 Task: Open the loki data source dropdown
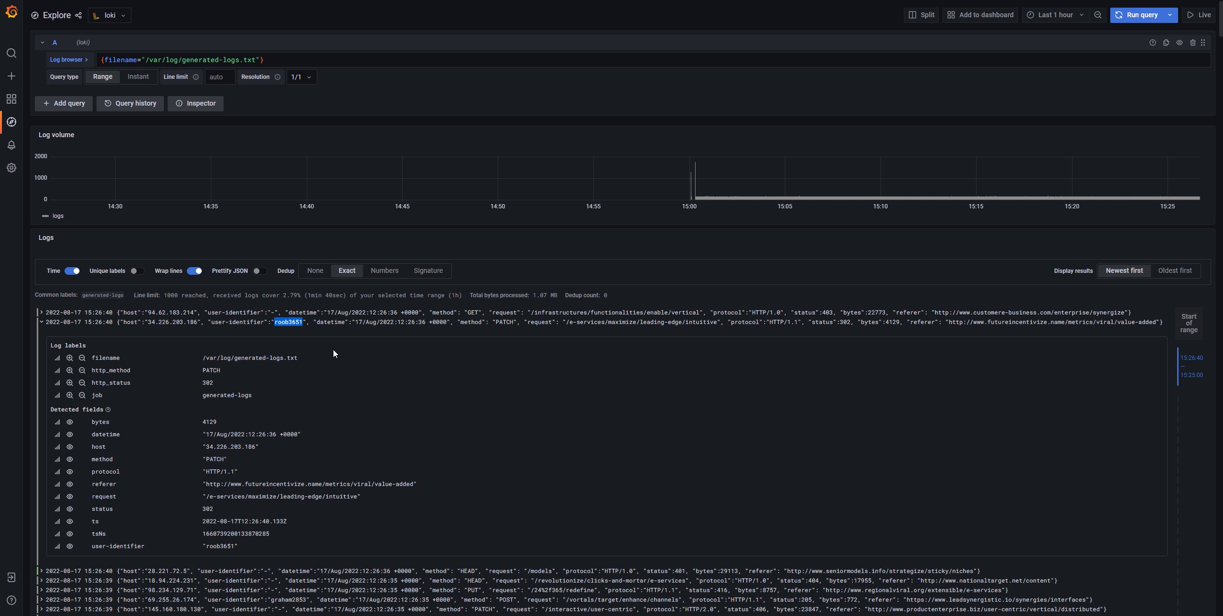[109, 15]
